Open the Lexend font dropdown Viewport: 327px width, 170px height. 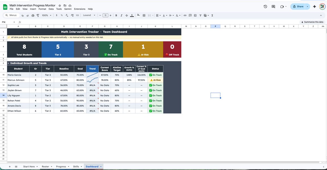click(x=89, y=16)
